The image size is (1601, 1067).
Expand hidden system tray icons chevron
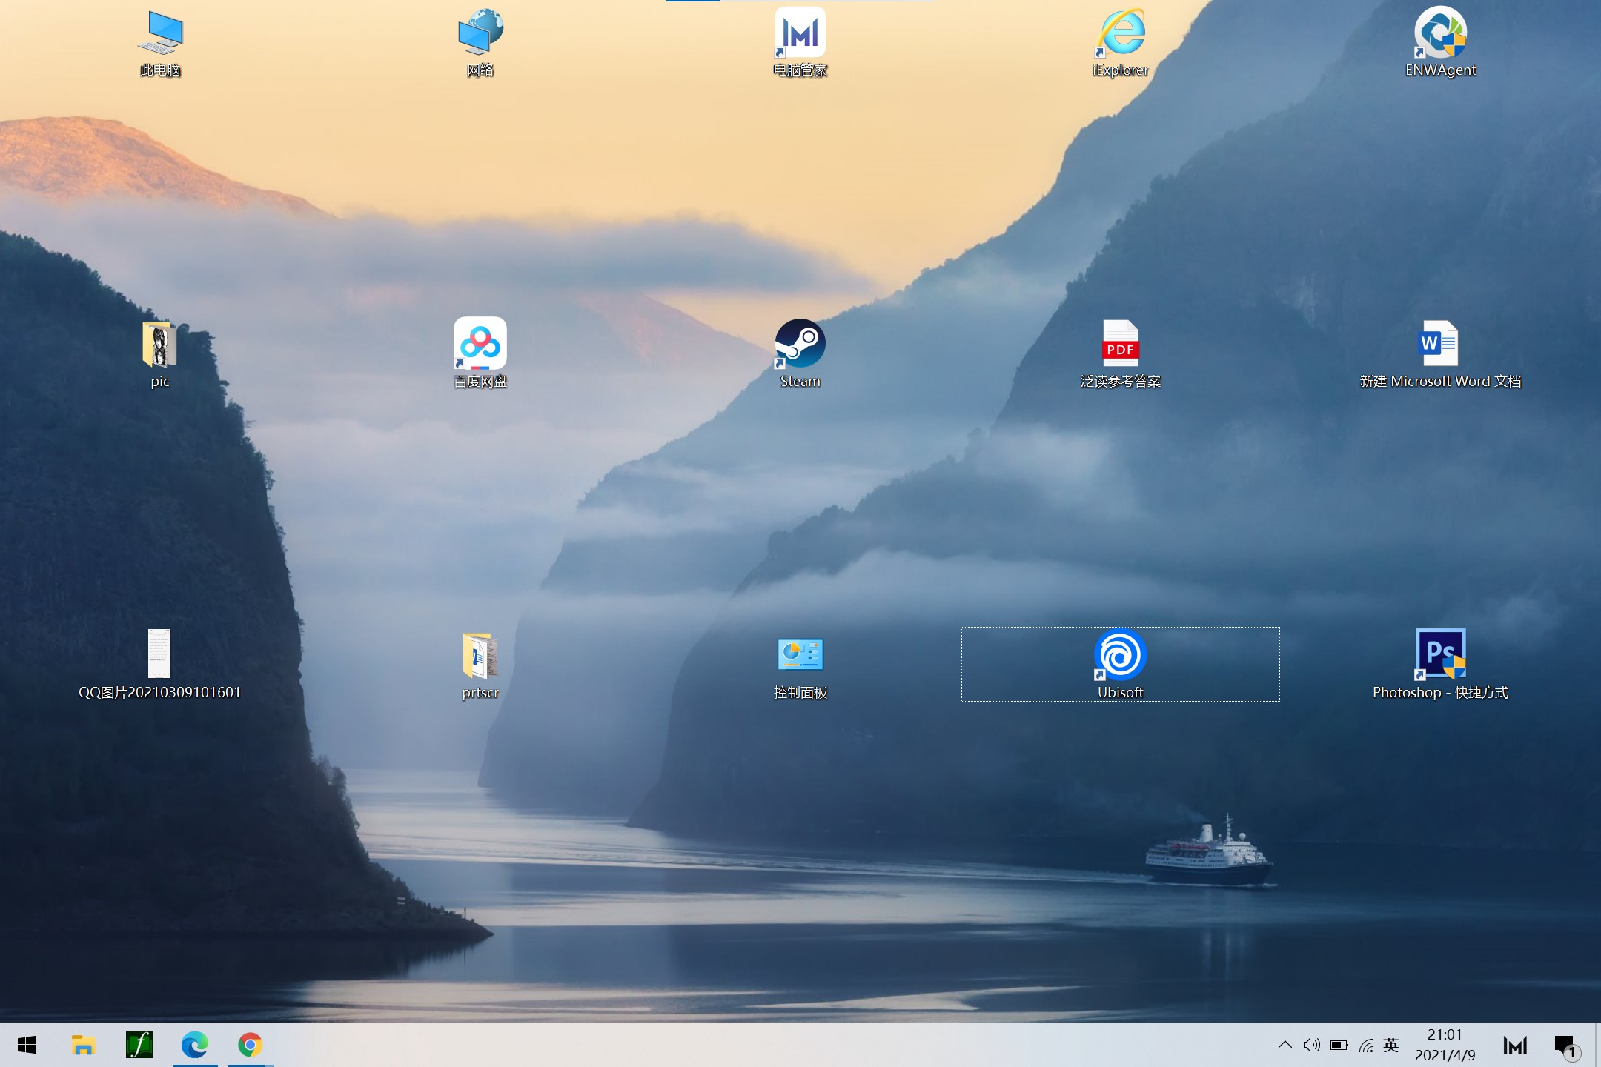pyautogui.click(x=1285, y=1045)
